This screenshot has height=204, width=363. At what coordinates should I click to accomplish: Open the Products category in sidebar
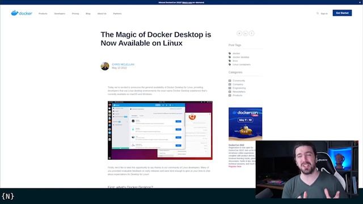pos(237,95)
